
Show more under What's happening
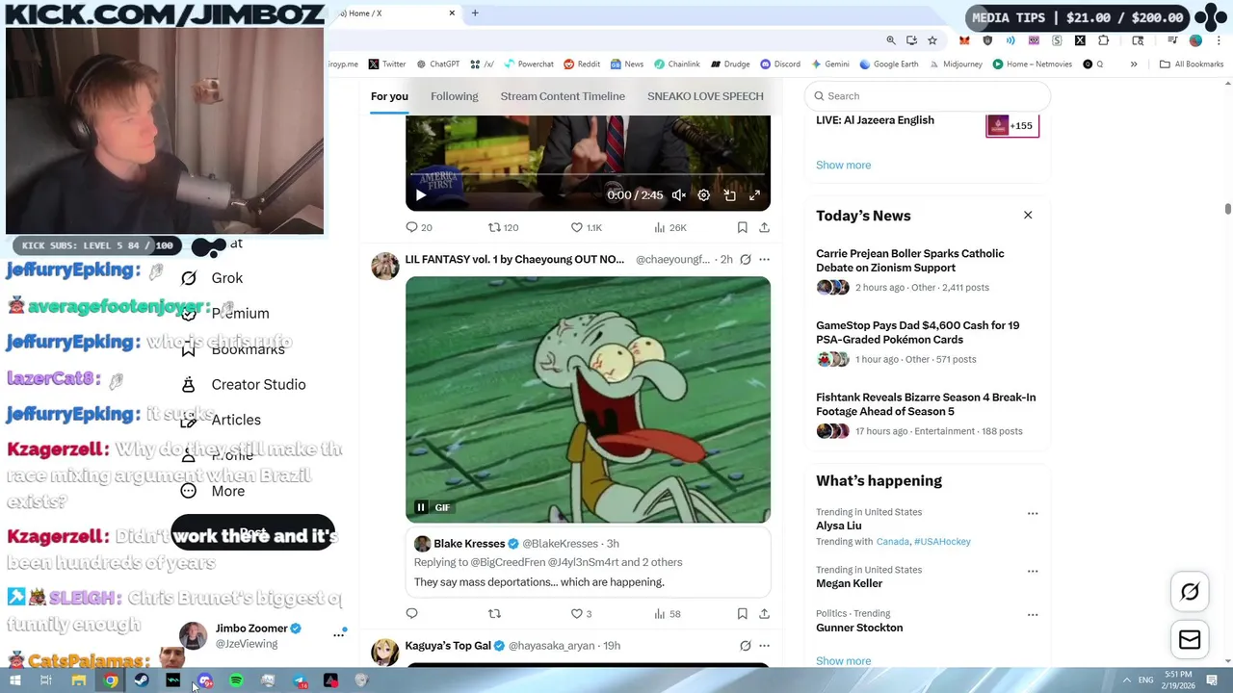(843, 661)
